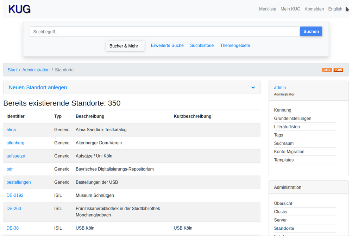352x236 pixels.
Task: Expand the Neuen Standort anlegen chevron
Action: tap(253, 88)
